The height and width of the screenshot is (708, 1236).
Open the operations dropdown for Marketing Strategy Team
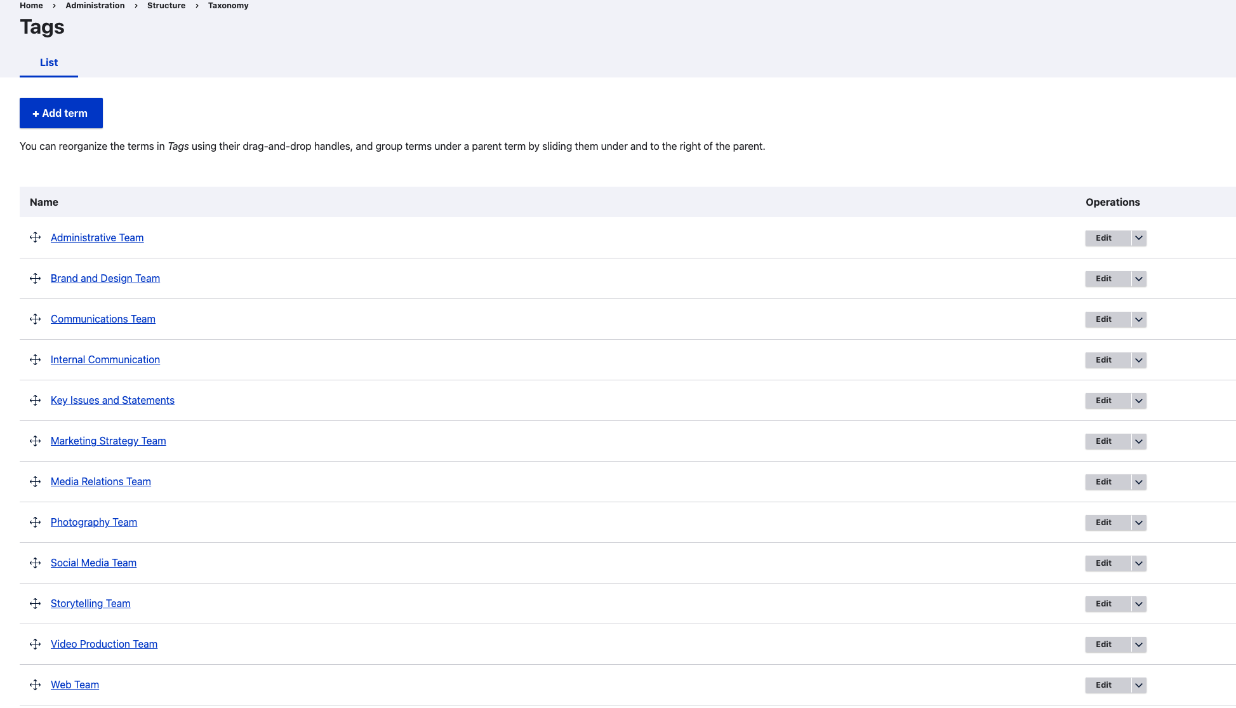(1138, 441)
